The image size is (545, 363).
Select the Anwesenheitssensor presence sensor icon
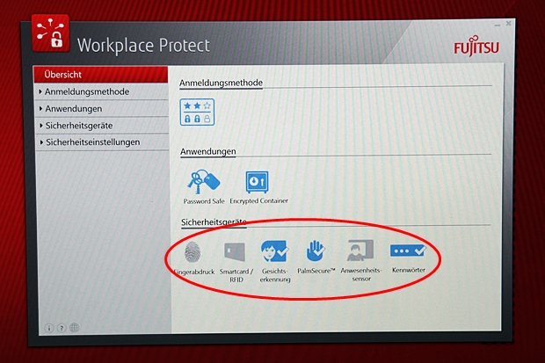click(360, 250)
